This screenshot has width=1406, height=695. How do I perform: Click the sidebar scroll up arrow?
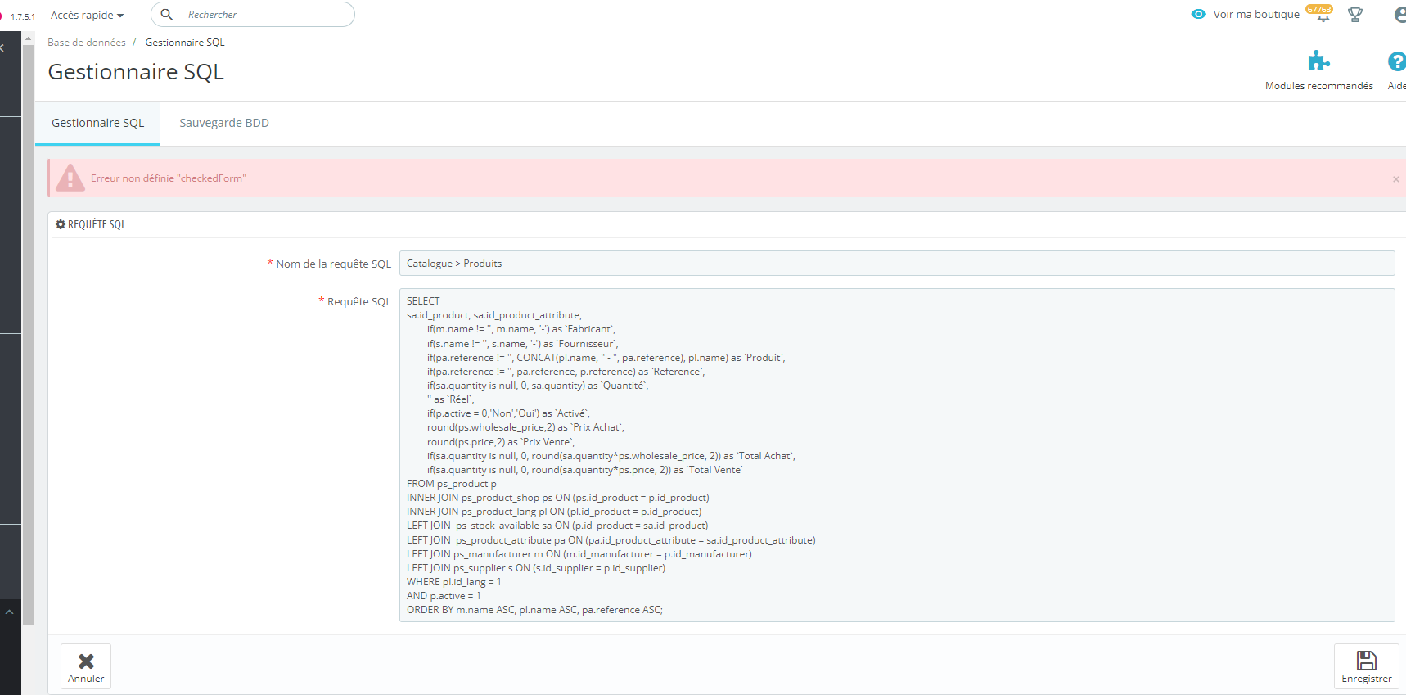click(x=29, y=38)
